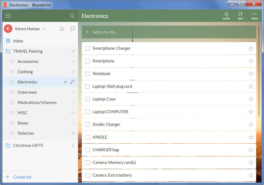Check the Kindle: Charger box
Image resolution: width=264 pixels, height=185 pixels.
tap(88, 125)
